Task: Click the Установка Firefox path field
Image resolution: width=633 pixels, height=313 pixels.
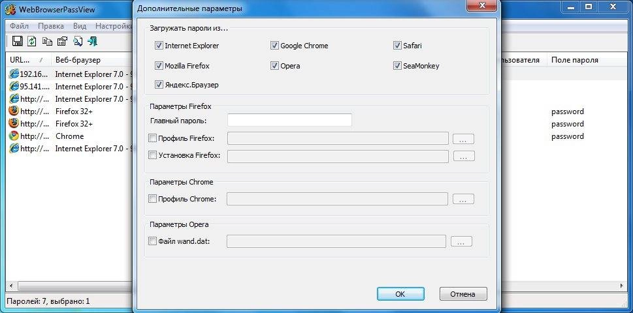Action: [x=338, y=156]
